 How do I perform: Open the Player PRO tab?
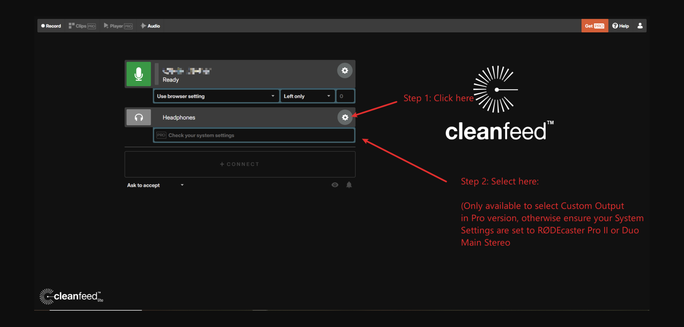(118, 26)
